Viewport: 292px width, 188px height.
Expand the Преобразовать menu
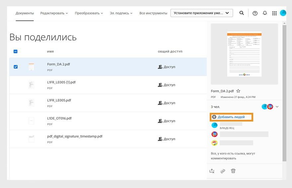tap(89, 13)
